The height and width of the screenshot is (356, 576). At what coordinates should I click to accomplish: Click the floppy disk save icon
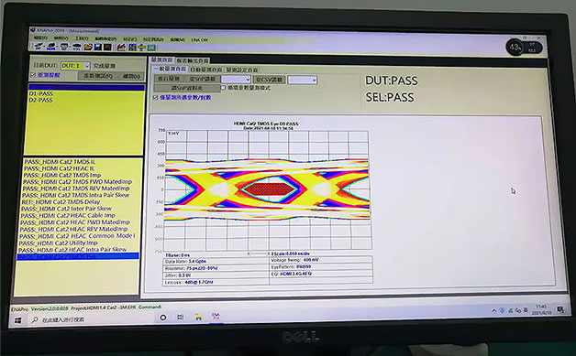click(x=98, y=47)
